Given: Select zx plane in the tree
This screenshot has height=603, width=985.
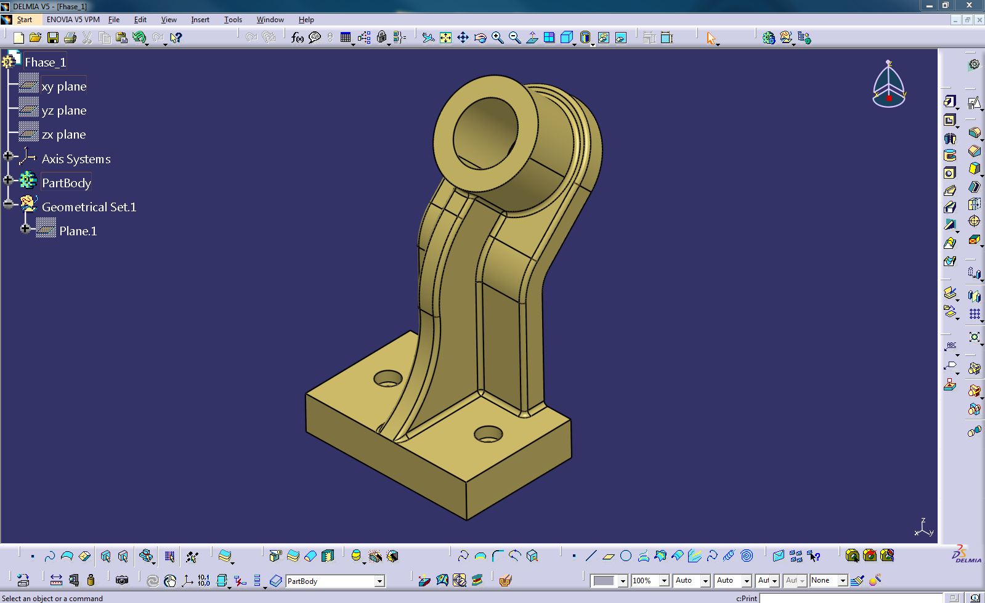Looking at the screenshot, I should 64,134.
